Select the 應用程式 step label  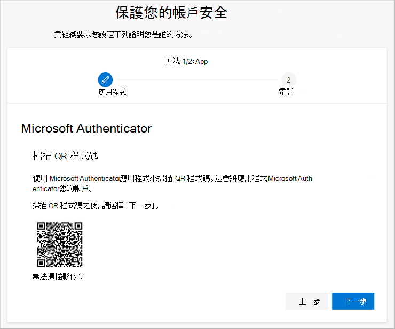pos(112,92)
